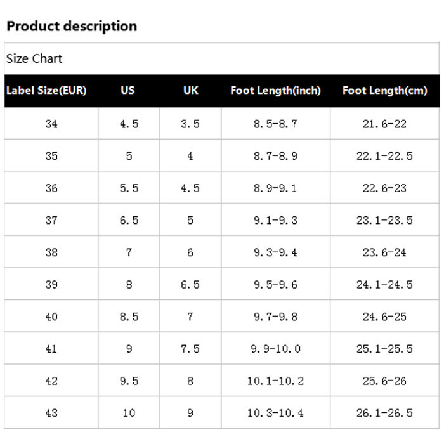The image size is (444, 444).
Task: Click the US column header
Action: click(x=127, y=90)
